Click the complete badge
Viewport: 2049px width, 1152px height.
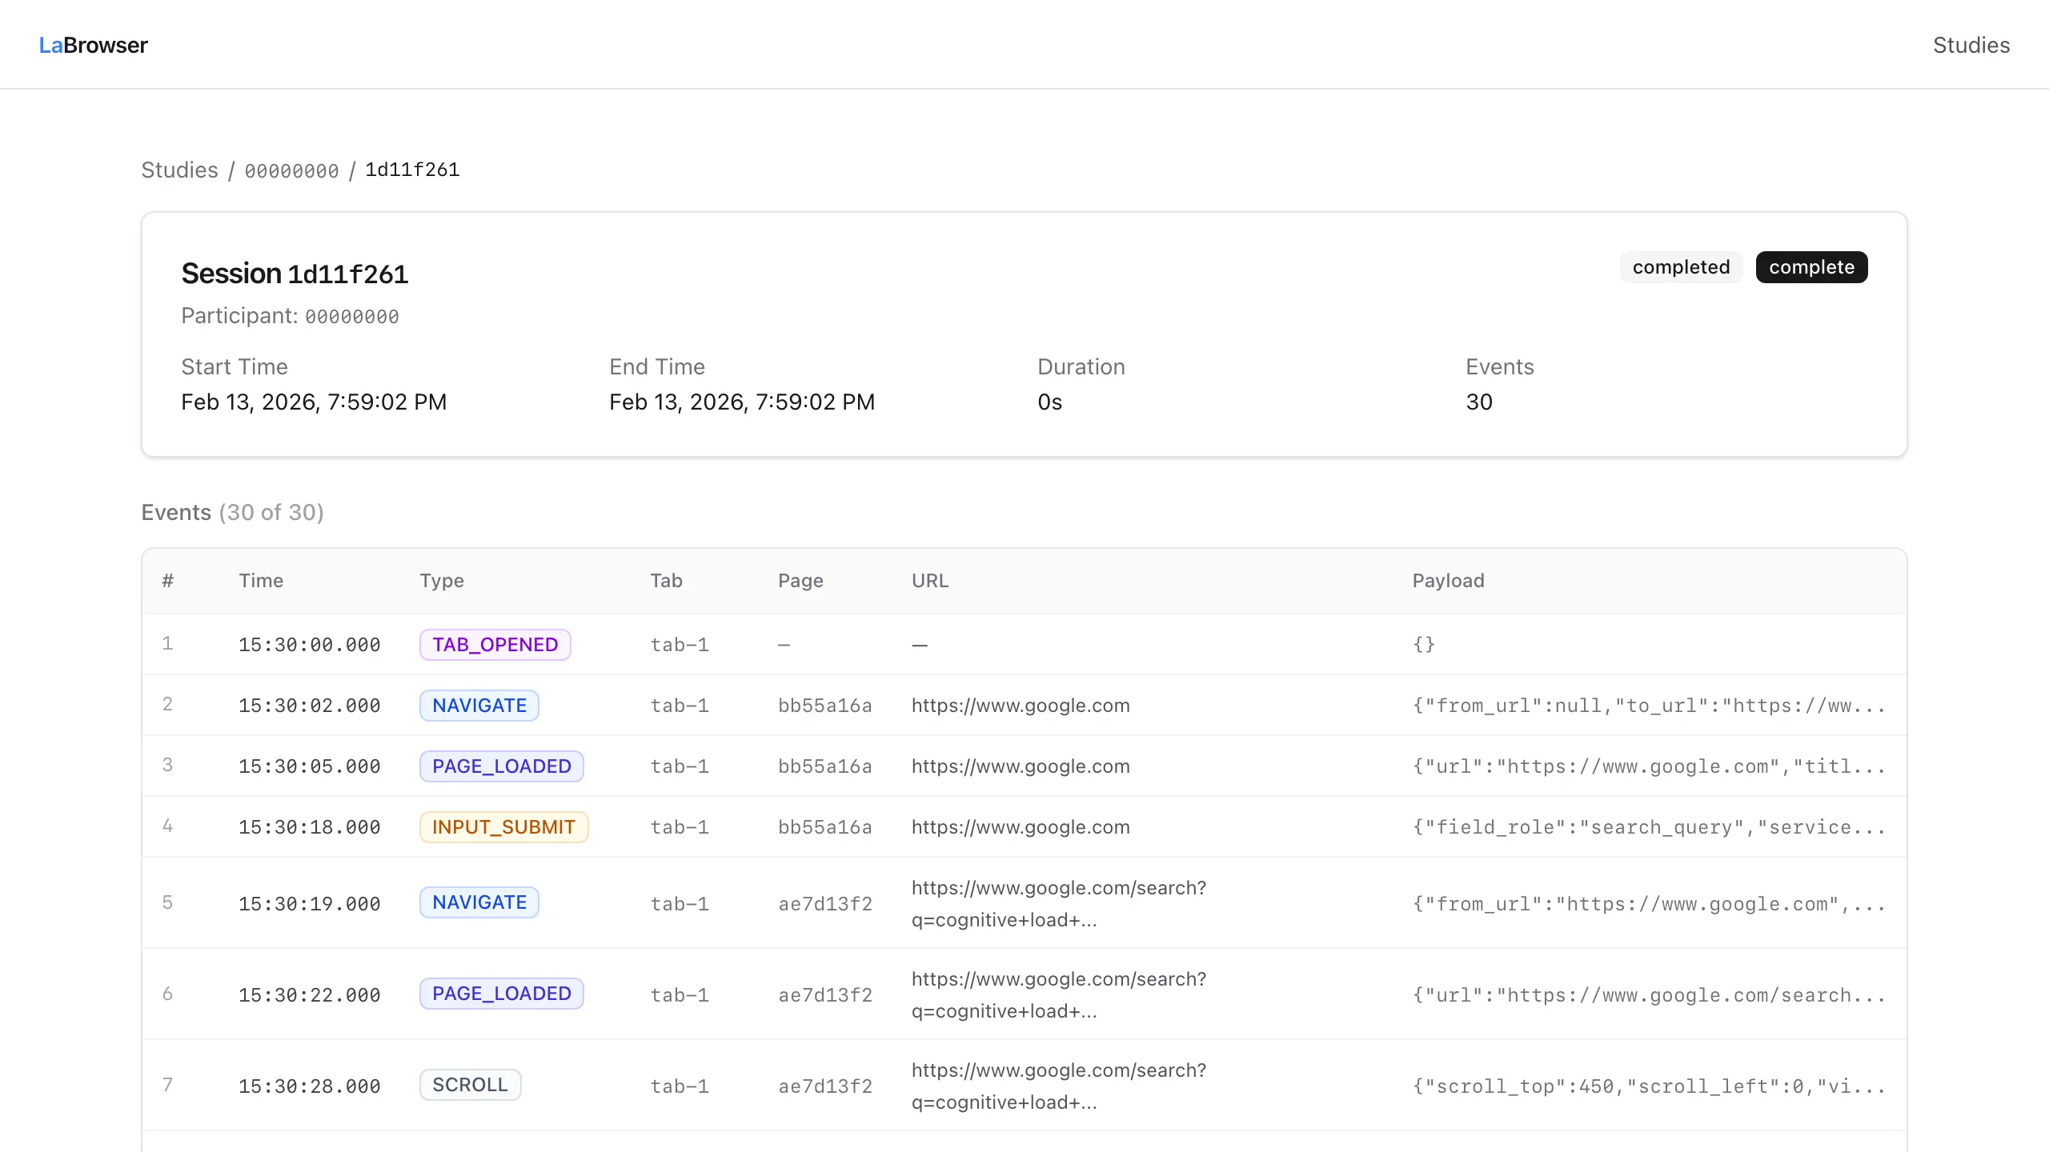(x=1812, y=267)
